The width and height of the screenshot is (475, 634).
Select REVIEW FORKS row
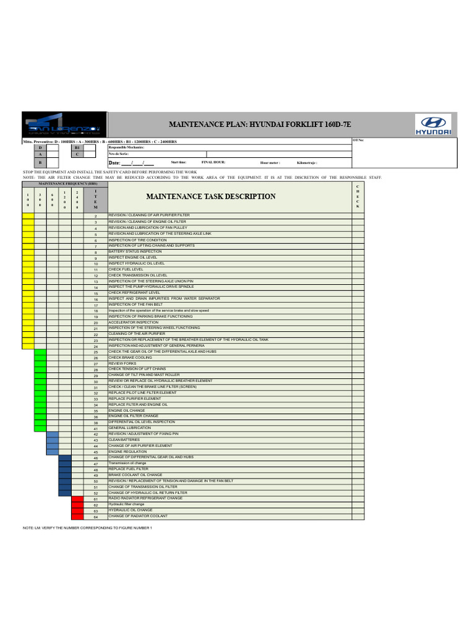(230, 363)
